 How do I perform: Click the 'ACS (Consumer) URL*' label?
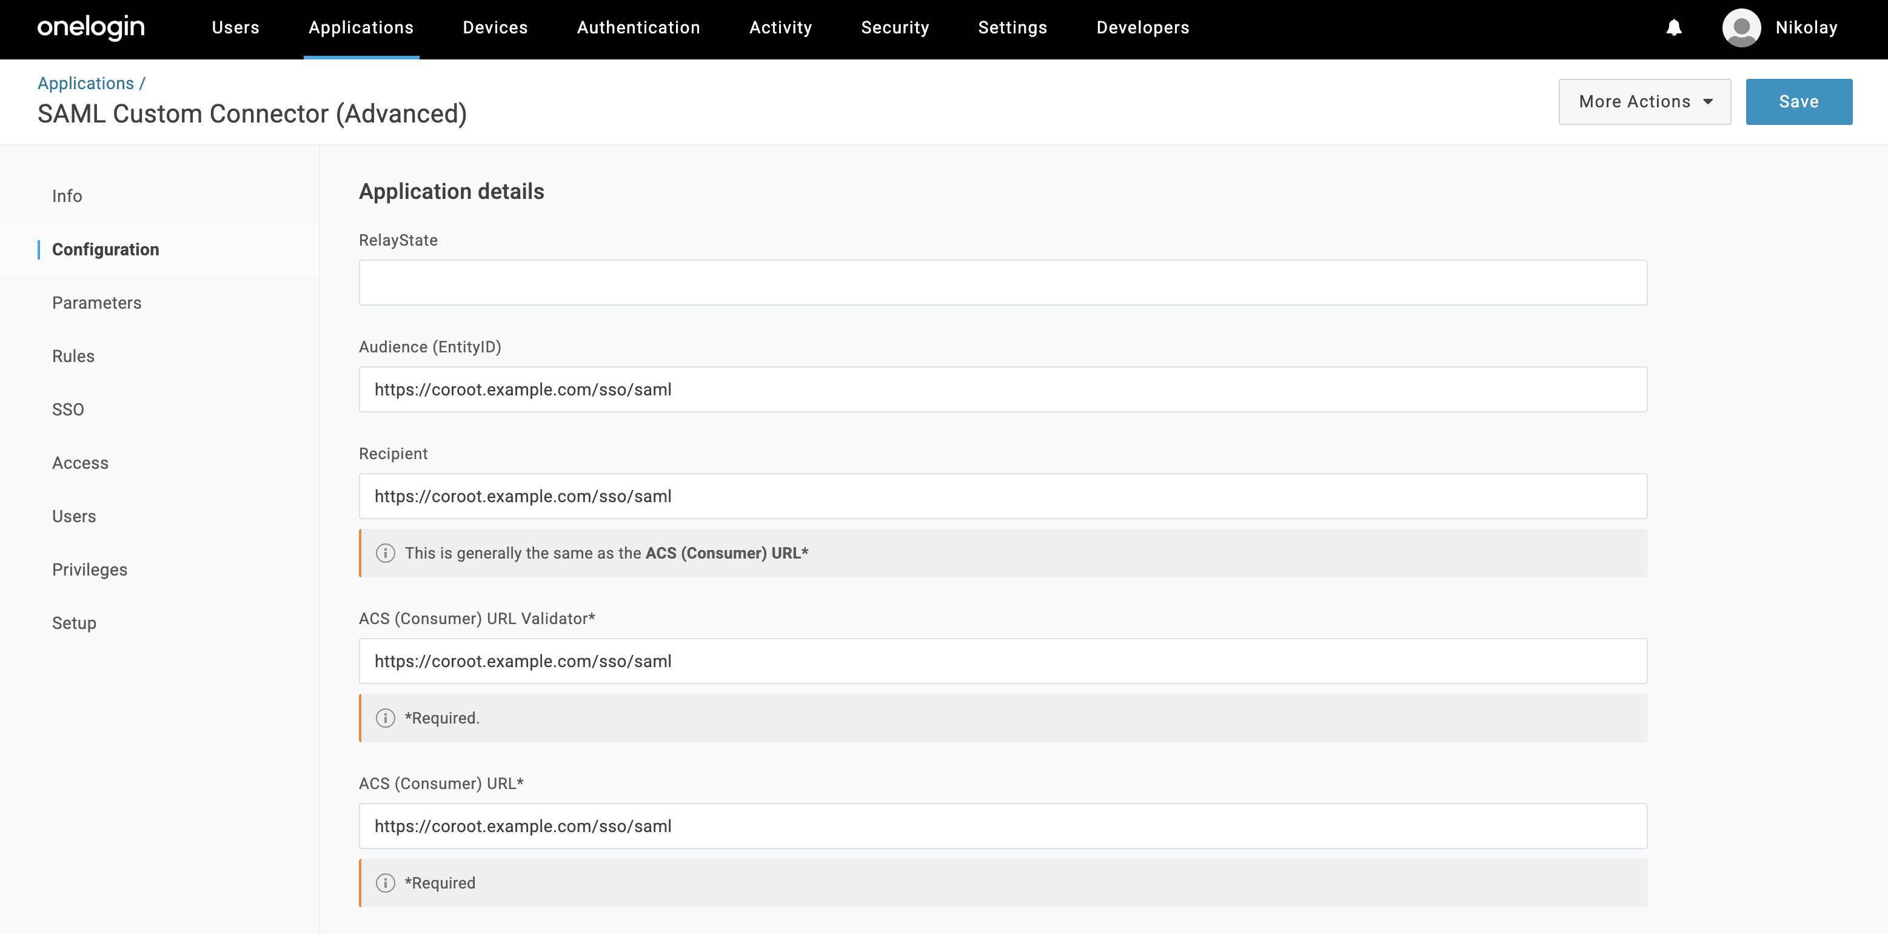tap(441, 784)
